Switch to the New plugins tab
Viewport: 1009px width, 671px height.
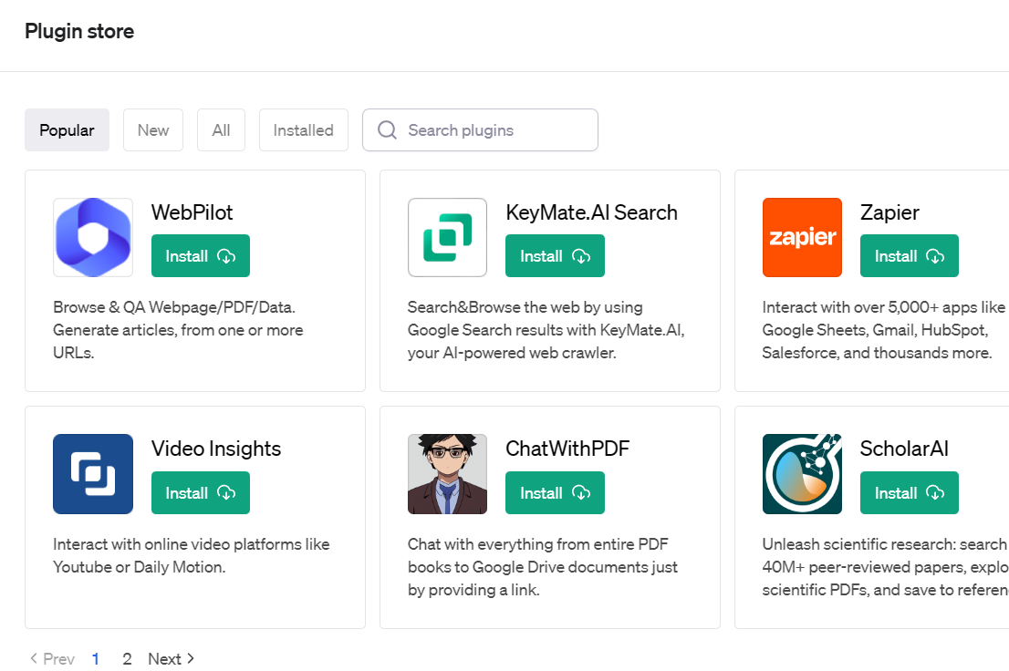coord(153,130)
